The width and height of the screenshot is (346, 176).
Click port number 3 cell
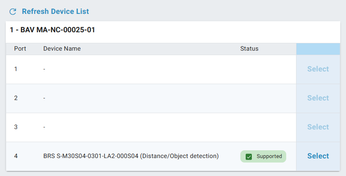[16, 127]
